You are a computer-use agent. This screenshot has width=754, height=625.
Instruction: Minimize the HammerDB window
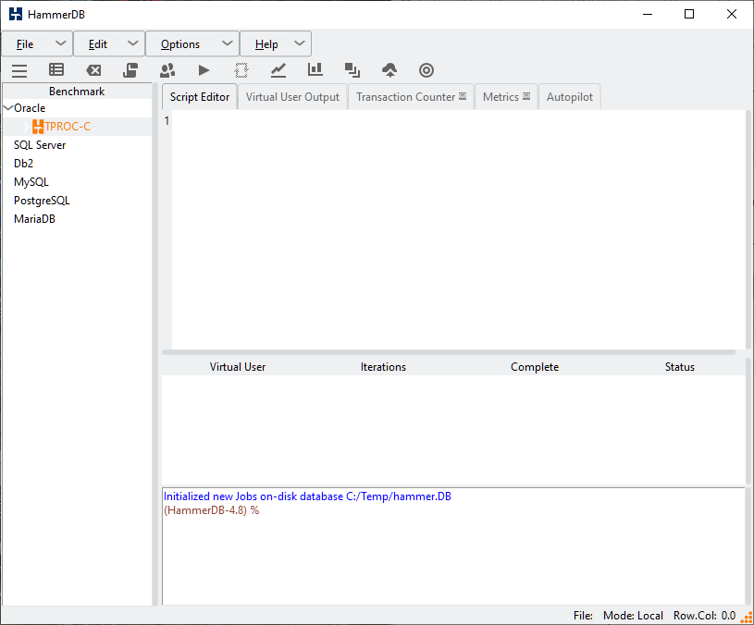648,14
